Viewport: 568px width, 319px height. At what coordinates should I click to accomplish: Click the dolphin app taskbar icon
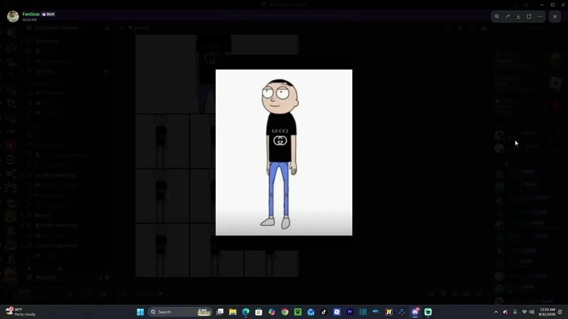click(376, 312)
